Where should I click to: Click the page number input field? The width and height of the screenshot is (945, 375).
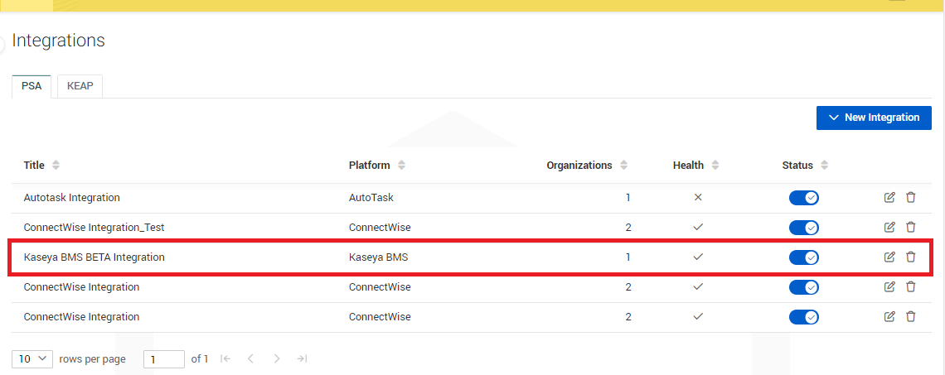pyautogui.click(x=163, y=359)
